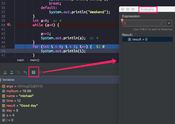Click the args parameter icon
Screen dimensions: 175x124
(x=4, y=86)
